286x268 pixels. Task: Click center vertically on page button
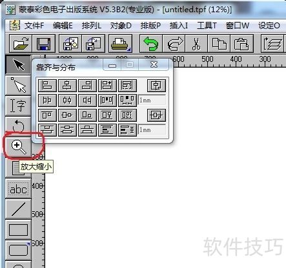click(156, 115)
